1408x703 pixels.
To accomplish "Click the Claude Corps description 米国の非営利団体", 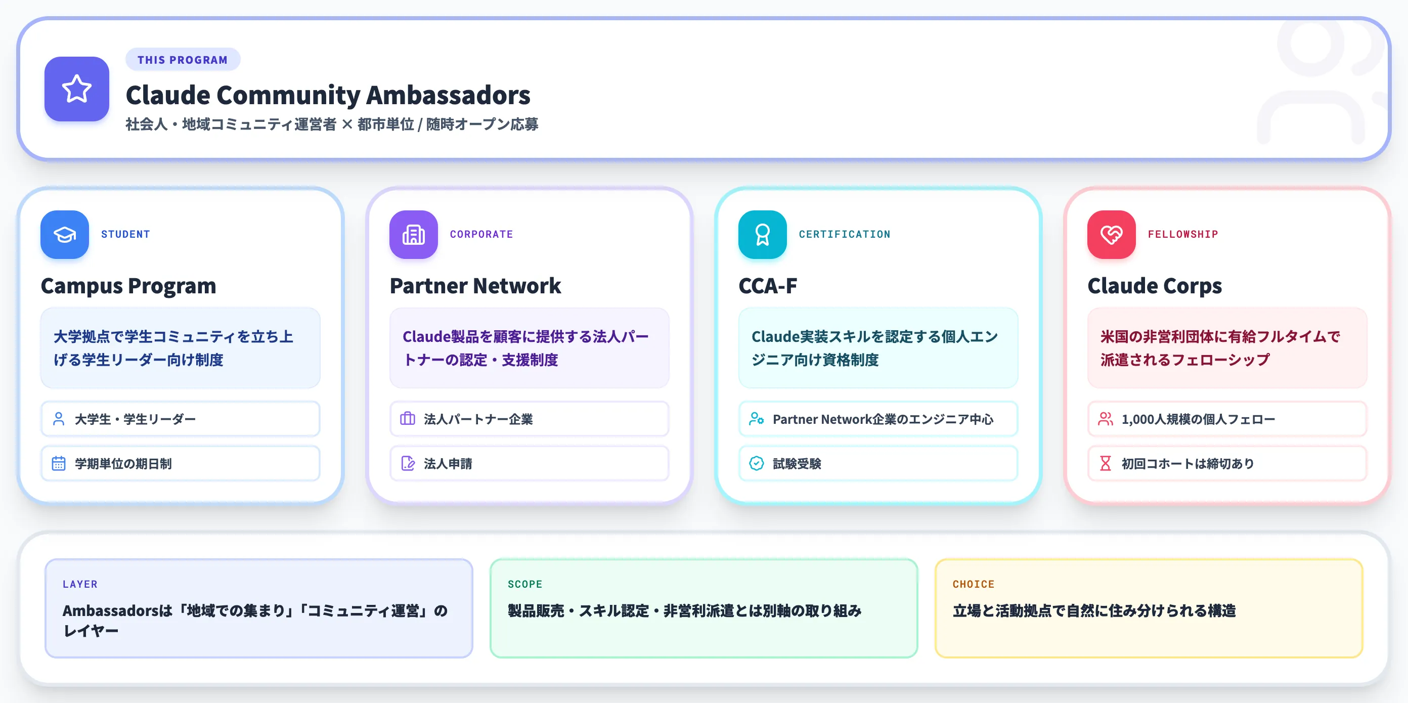I will (x=1227, y=348).
